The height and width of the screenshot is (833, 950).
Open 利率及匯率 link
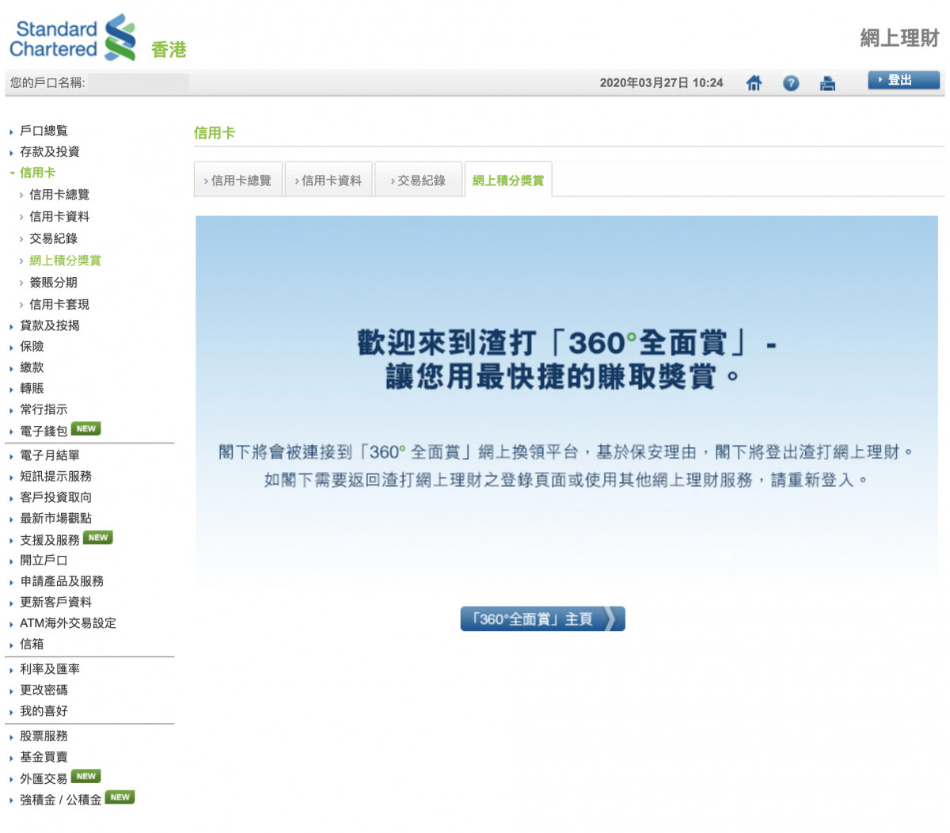[49, 669]
